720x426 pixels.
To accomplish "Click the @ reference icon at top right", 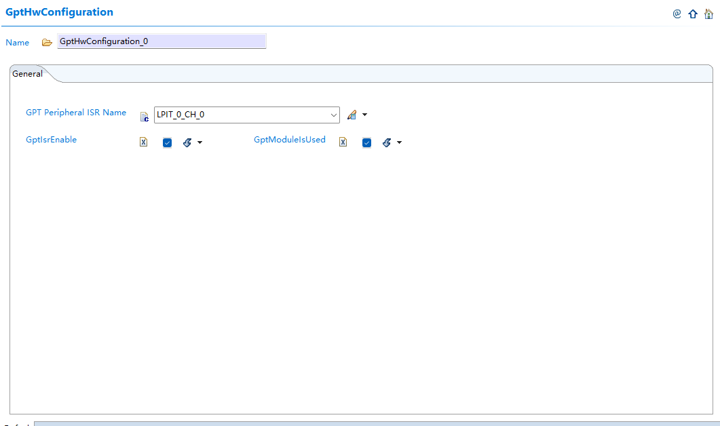I will 677,14.
